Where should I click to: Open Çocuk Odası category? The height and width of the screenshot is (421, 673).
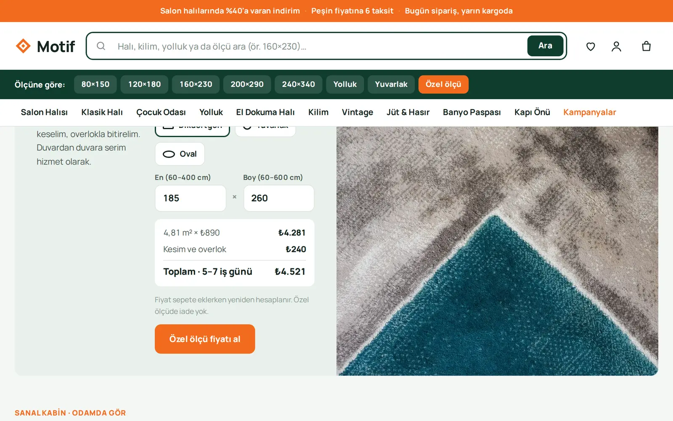pos(161,112)
